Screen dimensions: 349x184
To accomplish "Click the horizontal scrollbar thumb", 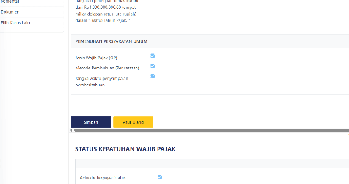I will coord(211,130).
